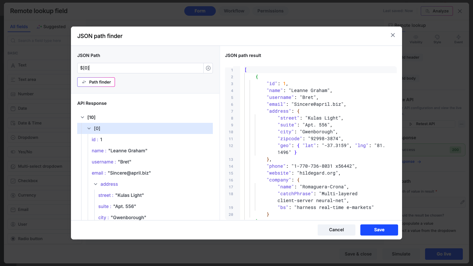Switch to the Suggested fields tab
The image size is (473, 266).
[x=51, y=27]
